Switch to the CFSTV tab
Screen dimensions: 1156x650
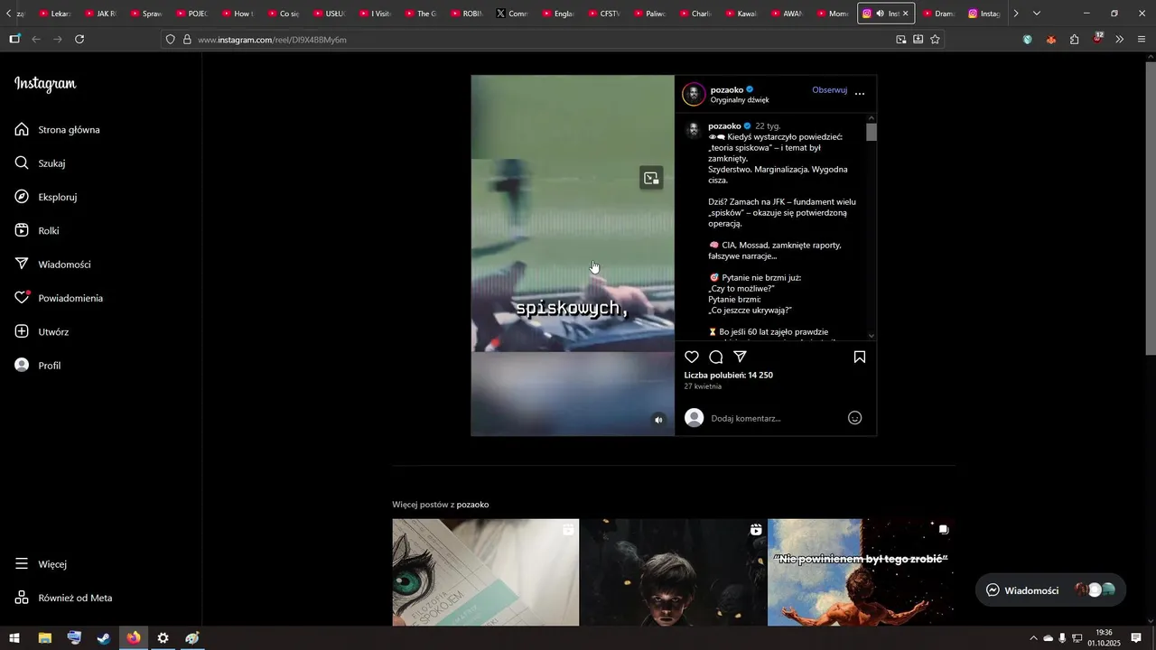603,14
